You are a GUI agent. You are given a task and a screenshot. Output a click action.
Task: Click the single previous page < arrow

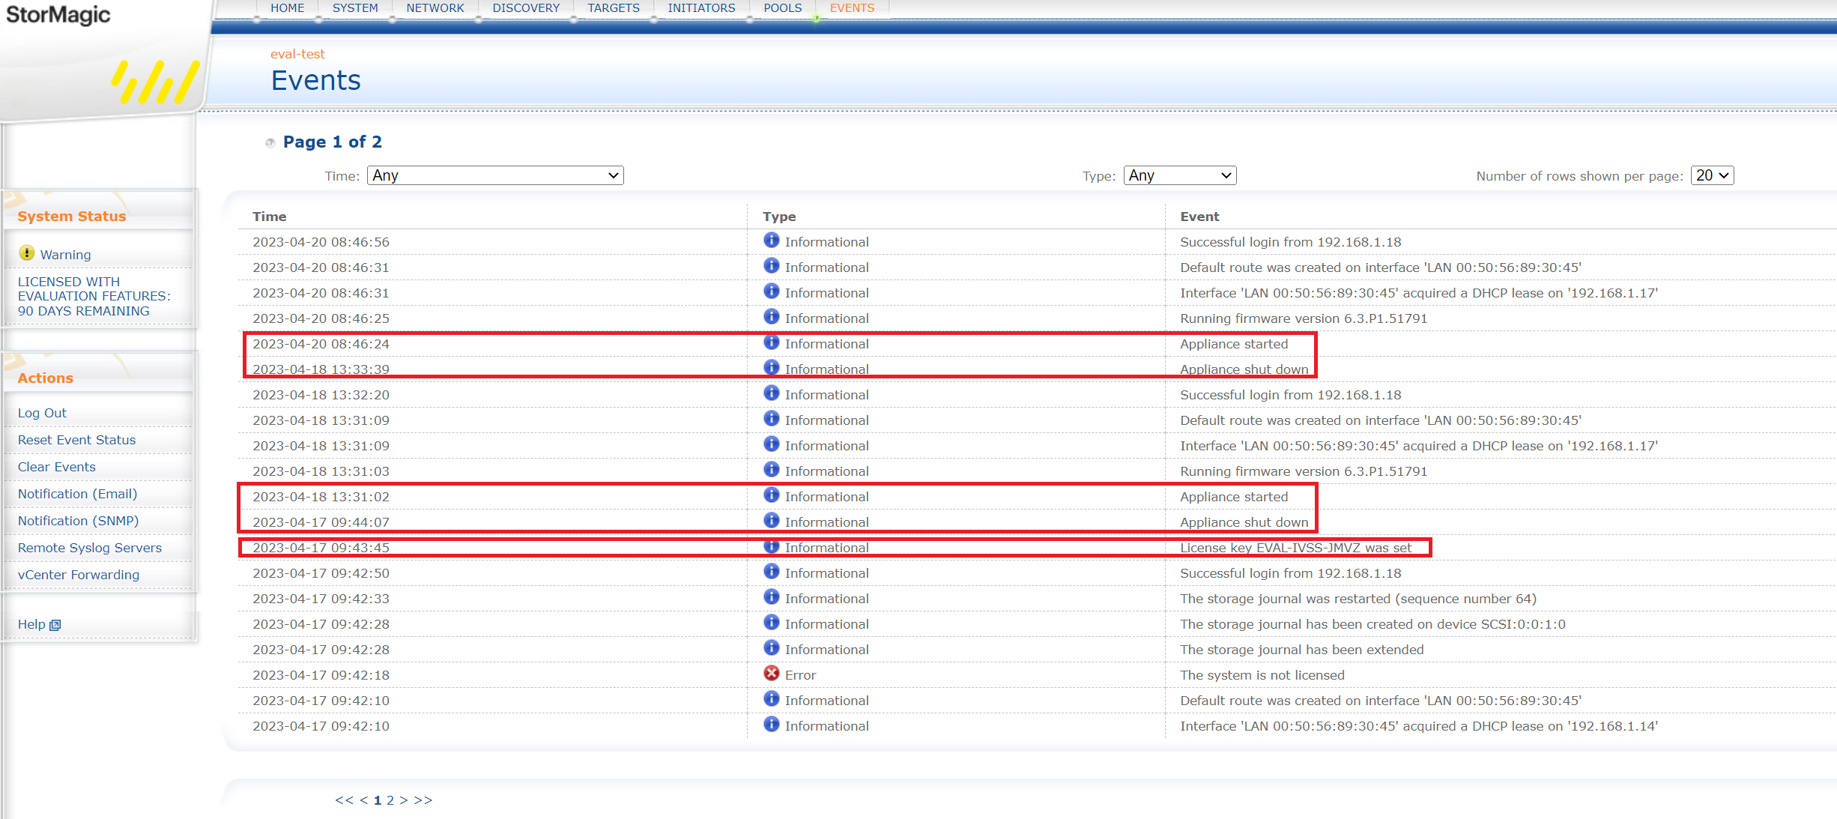(x=363, y=800)
